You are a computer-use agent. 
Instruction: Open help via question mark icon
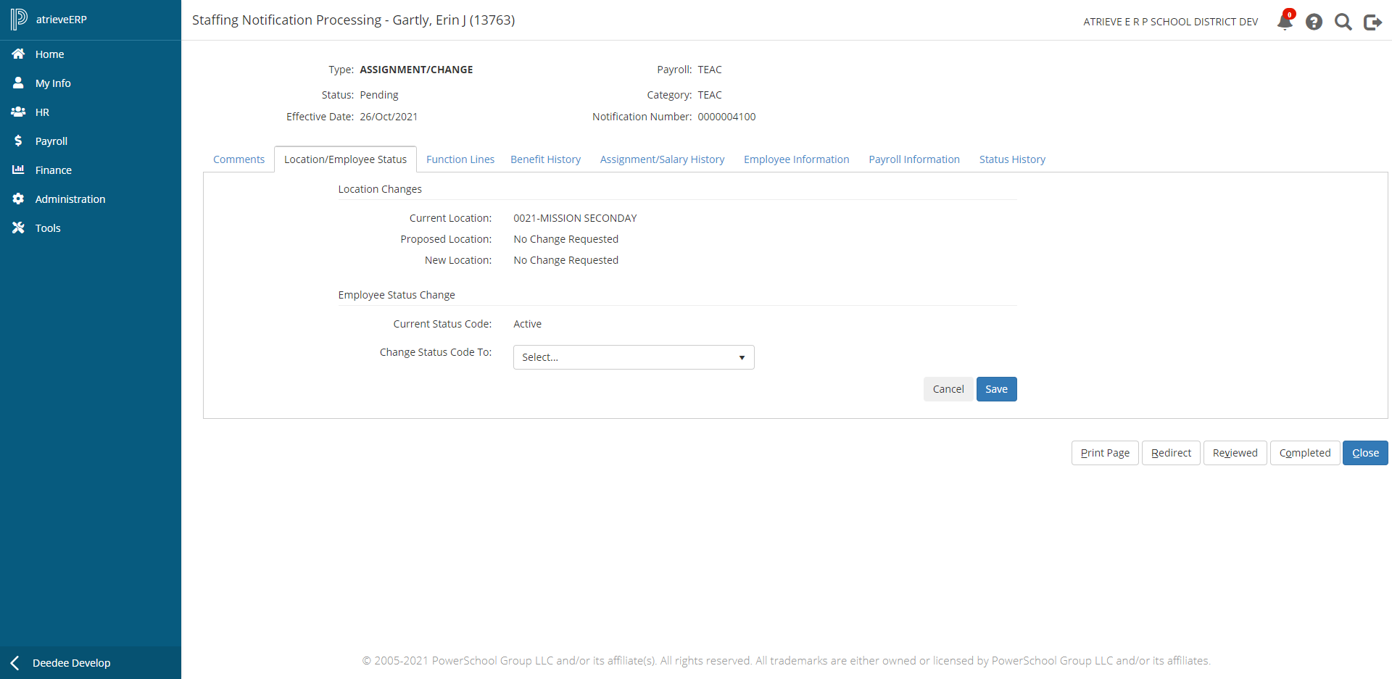pos(1314,22)
